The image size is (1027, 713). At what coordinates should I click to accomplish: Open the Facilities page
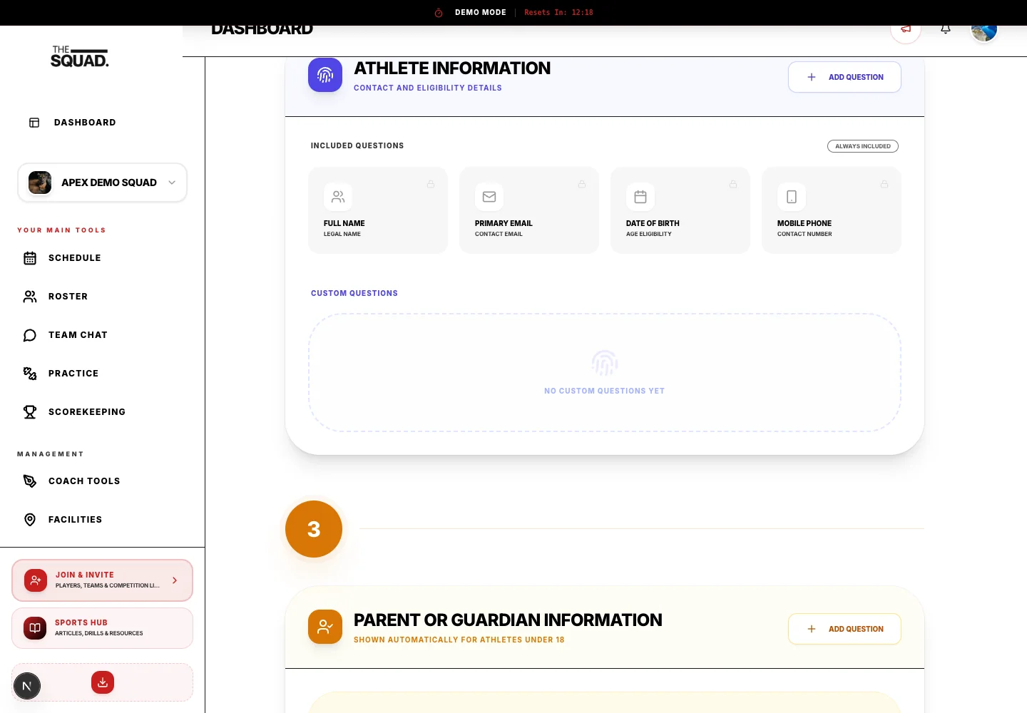point(102,520)
